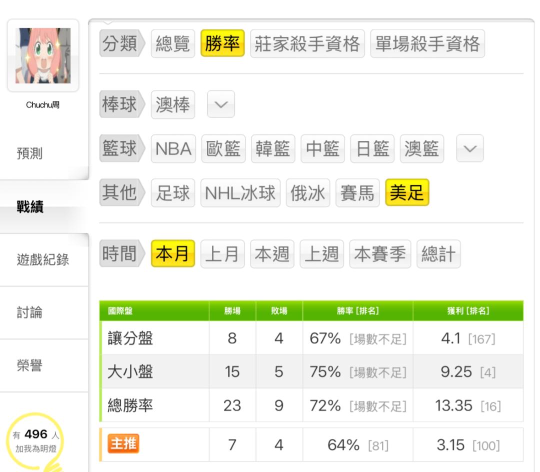Click the Chuchu周 username
Screen dimensions: 540x472
(x=42, y=104)
